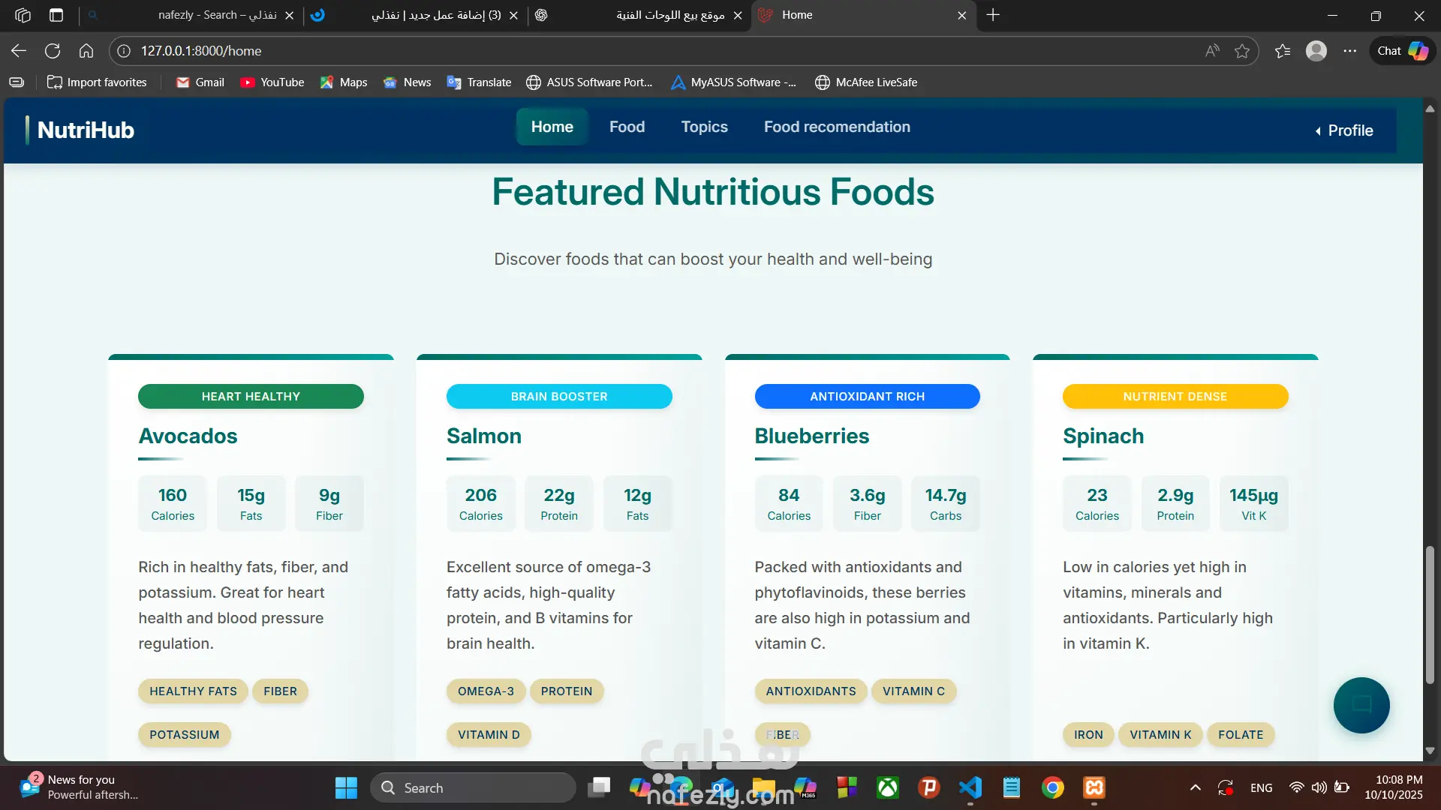
Task: Open the floating chat bubble button
Action: tap(1361, 705)
